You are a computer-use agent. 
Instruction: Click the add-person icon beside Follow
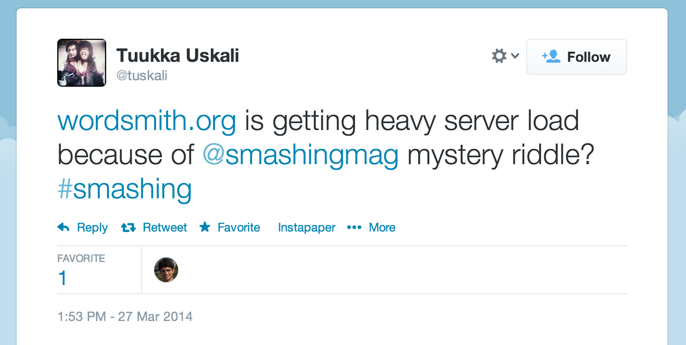[551, 57]
